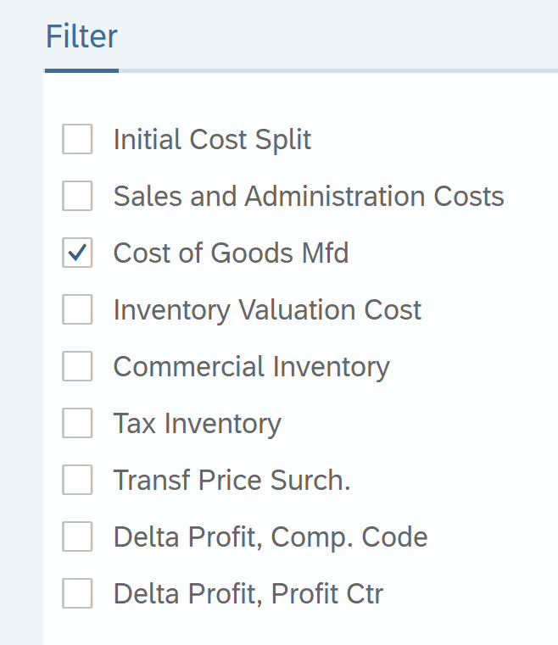The height and width of the screenshot is (645, 558).
Task: Check the Initial Cost Split checkbox
Action: 77,139
